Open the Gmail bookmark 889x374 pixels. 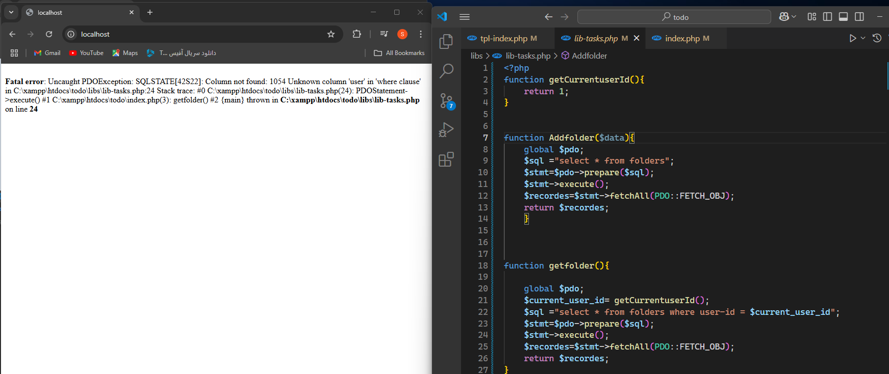coord(47,53)
